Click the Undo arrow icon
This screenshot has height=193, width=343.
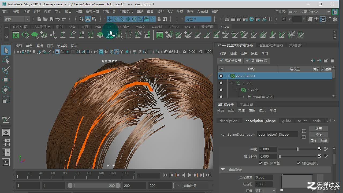(x=58, y=19)
